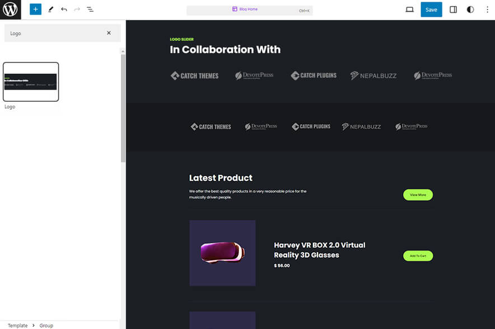Viewport: 495px width, 329px height.
Task: Toggle the Settings sidebar panel
Action: coord(454,10)
